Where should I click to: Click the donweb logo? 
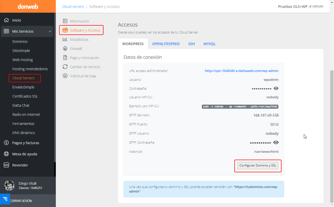[x=28, y=7]
